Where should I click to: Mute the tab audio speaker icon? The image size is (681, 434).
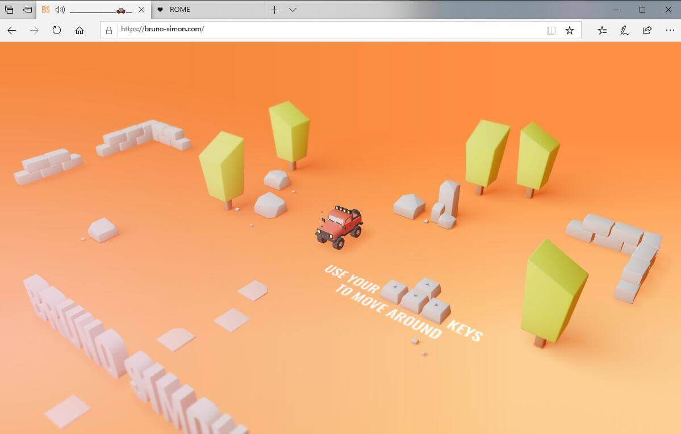pyautogui.click(x=60, y=10)
